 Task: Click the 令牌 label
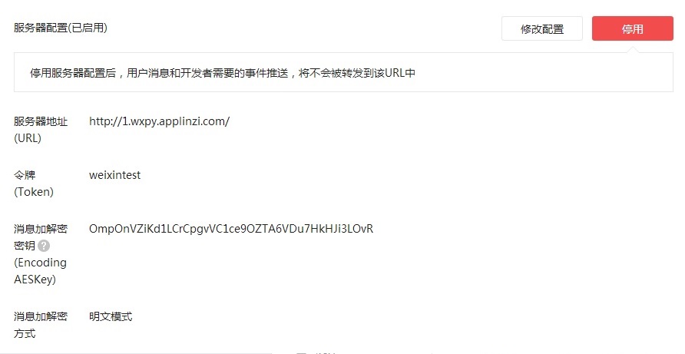25,175
